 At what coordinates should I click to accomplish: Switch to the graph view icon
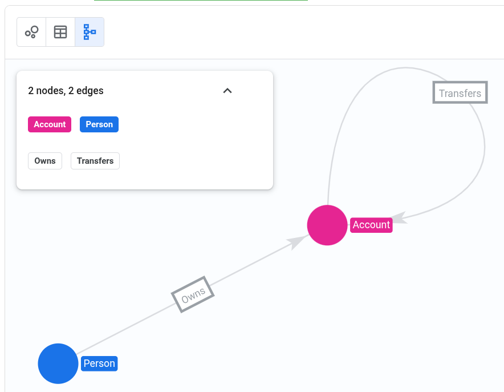tap(31, 32)
